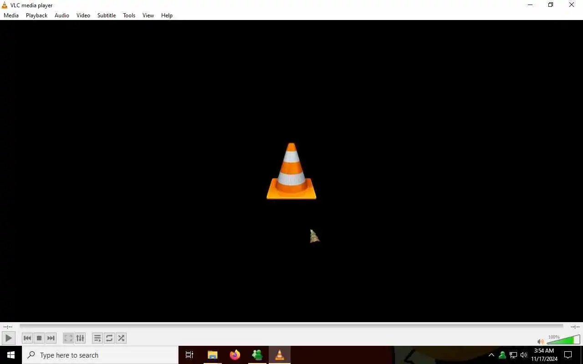The image size is (583, 364).
Task: Click the taskbar search box
Action: [100, 355]
